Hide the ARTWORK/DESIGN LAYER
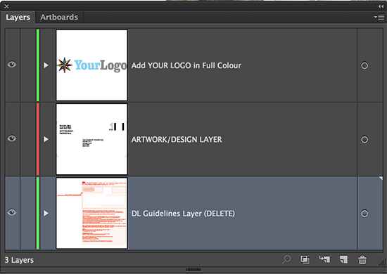Screen dimensions: 387x274 coord(11,138)
